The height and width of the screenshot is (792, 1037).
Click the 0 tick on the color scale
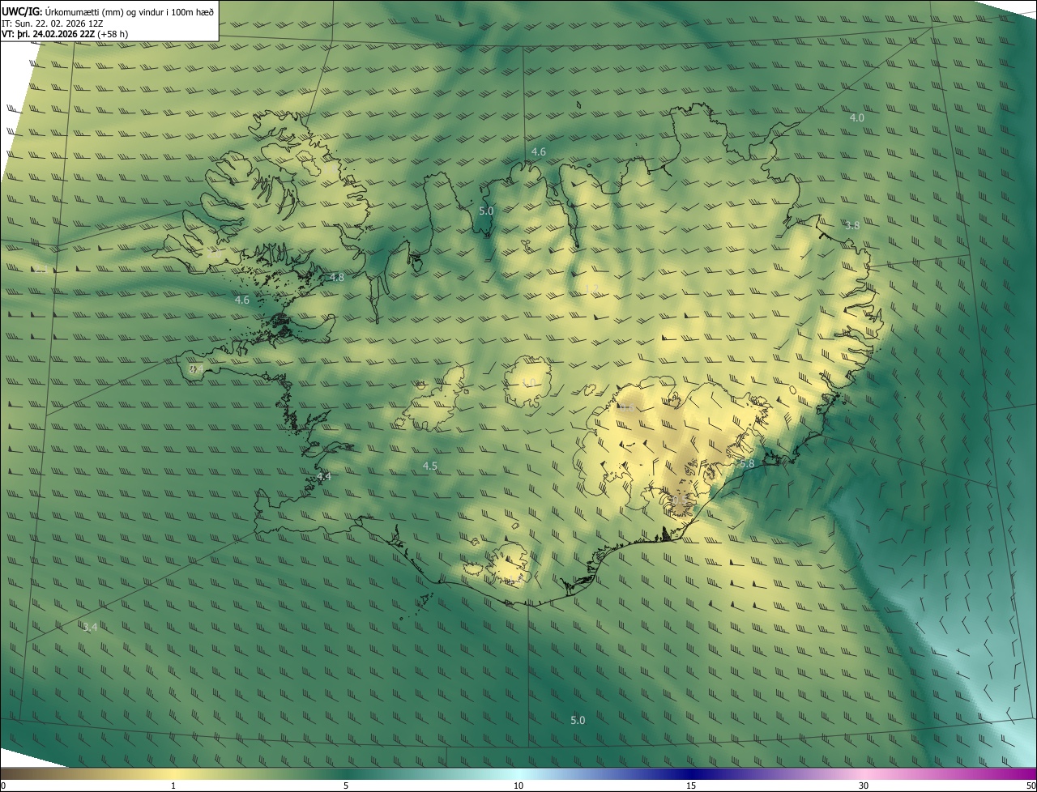[x=2, y=786]
